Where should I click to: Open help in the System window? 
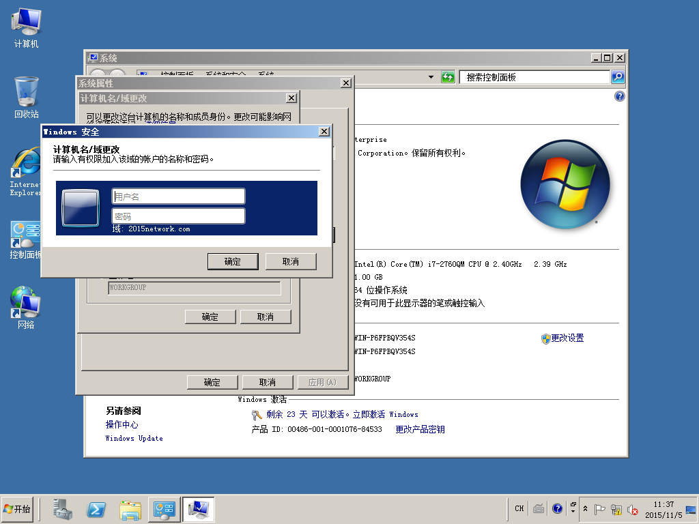pyautogui.click(x=619, y=96)
